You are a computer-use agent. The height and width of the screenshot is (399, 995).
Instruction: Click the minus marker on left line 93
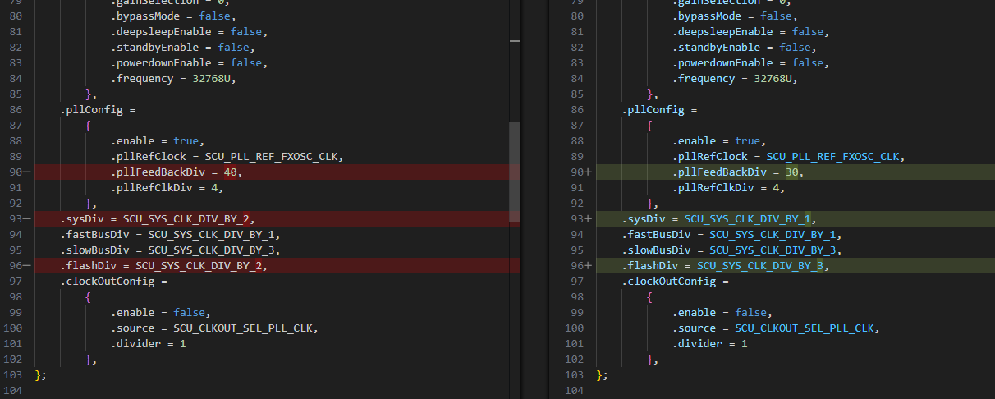click(x=27, y=219)
